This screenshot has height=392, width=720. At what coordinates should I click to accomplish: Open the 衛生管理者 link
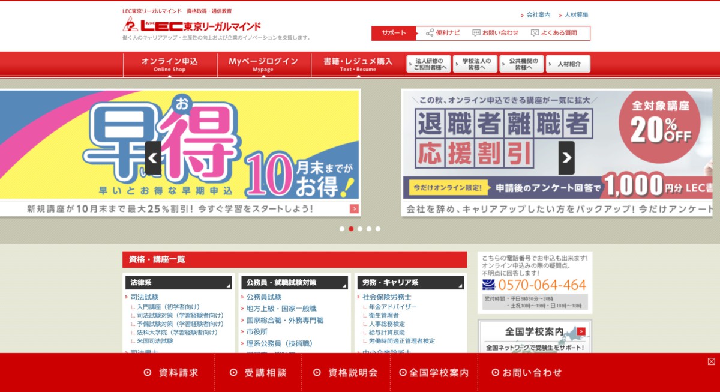click(x=383, y=315)
